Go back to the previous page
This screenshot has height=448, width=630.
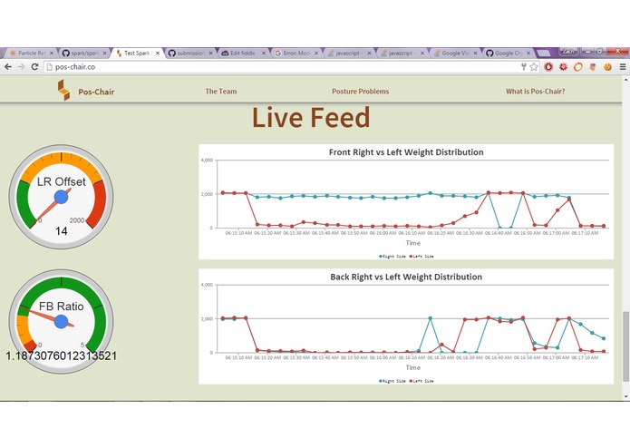8,67
